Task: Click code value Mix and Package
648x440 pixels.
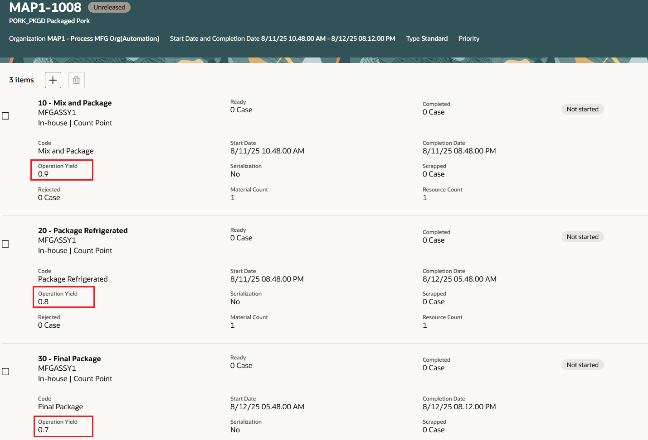Action: click(x=66, y=151)
